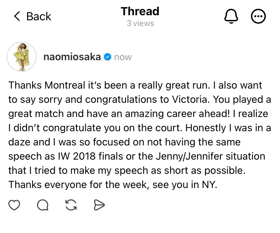The width and height of the screenshot is (280, 233).
Task: Repost this thread using the arrows icon
Action: (x=71, y=205)
